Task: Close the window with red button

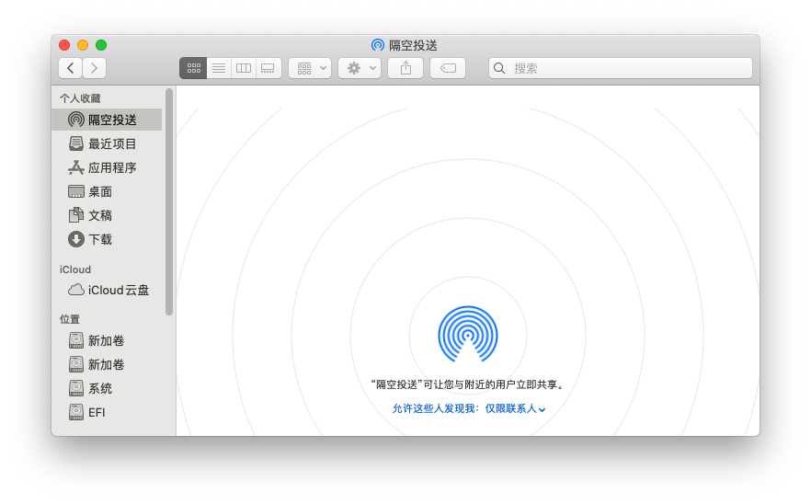Action: [64, 45]
